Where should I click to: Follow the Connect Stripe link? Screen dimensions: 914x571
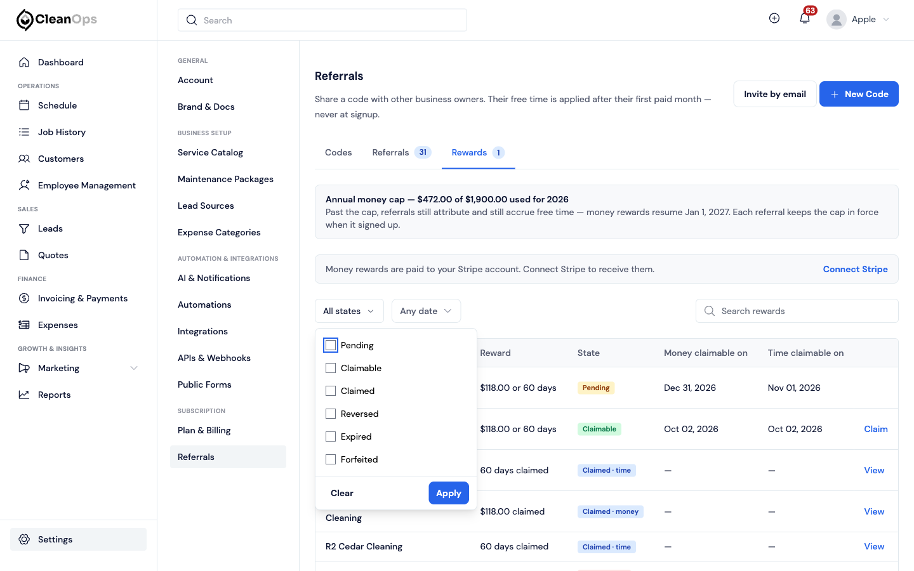(856, 269)
